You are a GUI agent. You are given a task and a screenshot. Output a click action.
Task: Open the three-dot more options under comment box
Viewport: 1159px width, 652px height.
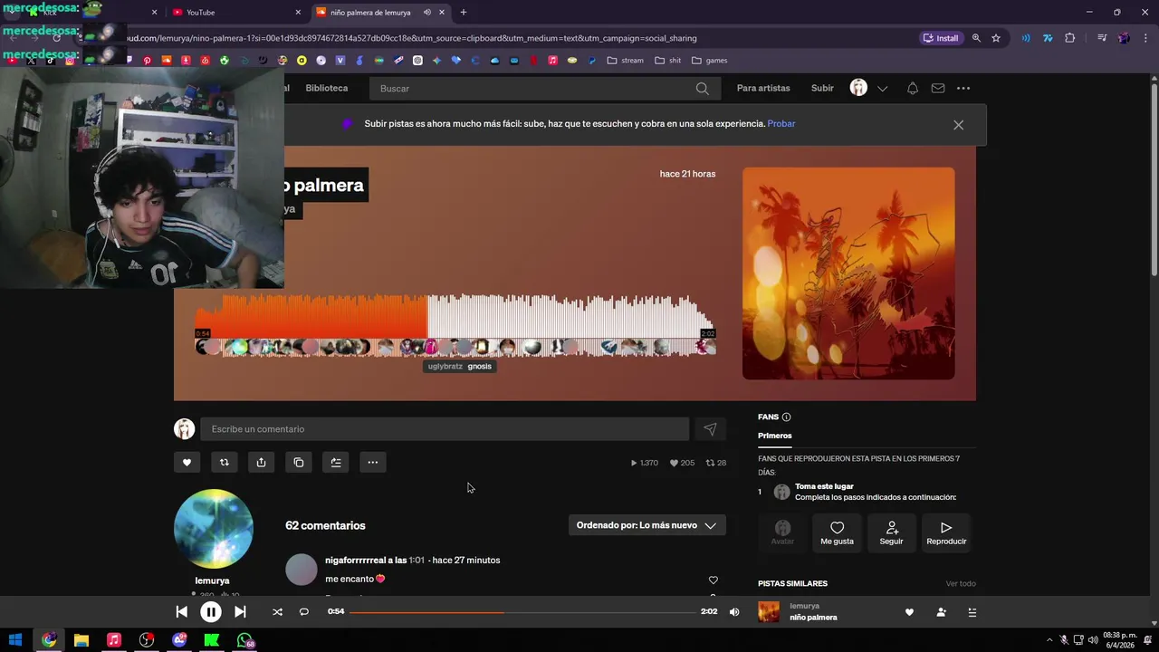(x=372, y=463)
